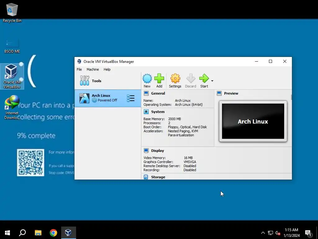This screenshot has height=239, width=318.
Task: Click the General section header
Action: [158, 93]
